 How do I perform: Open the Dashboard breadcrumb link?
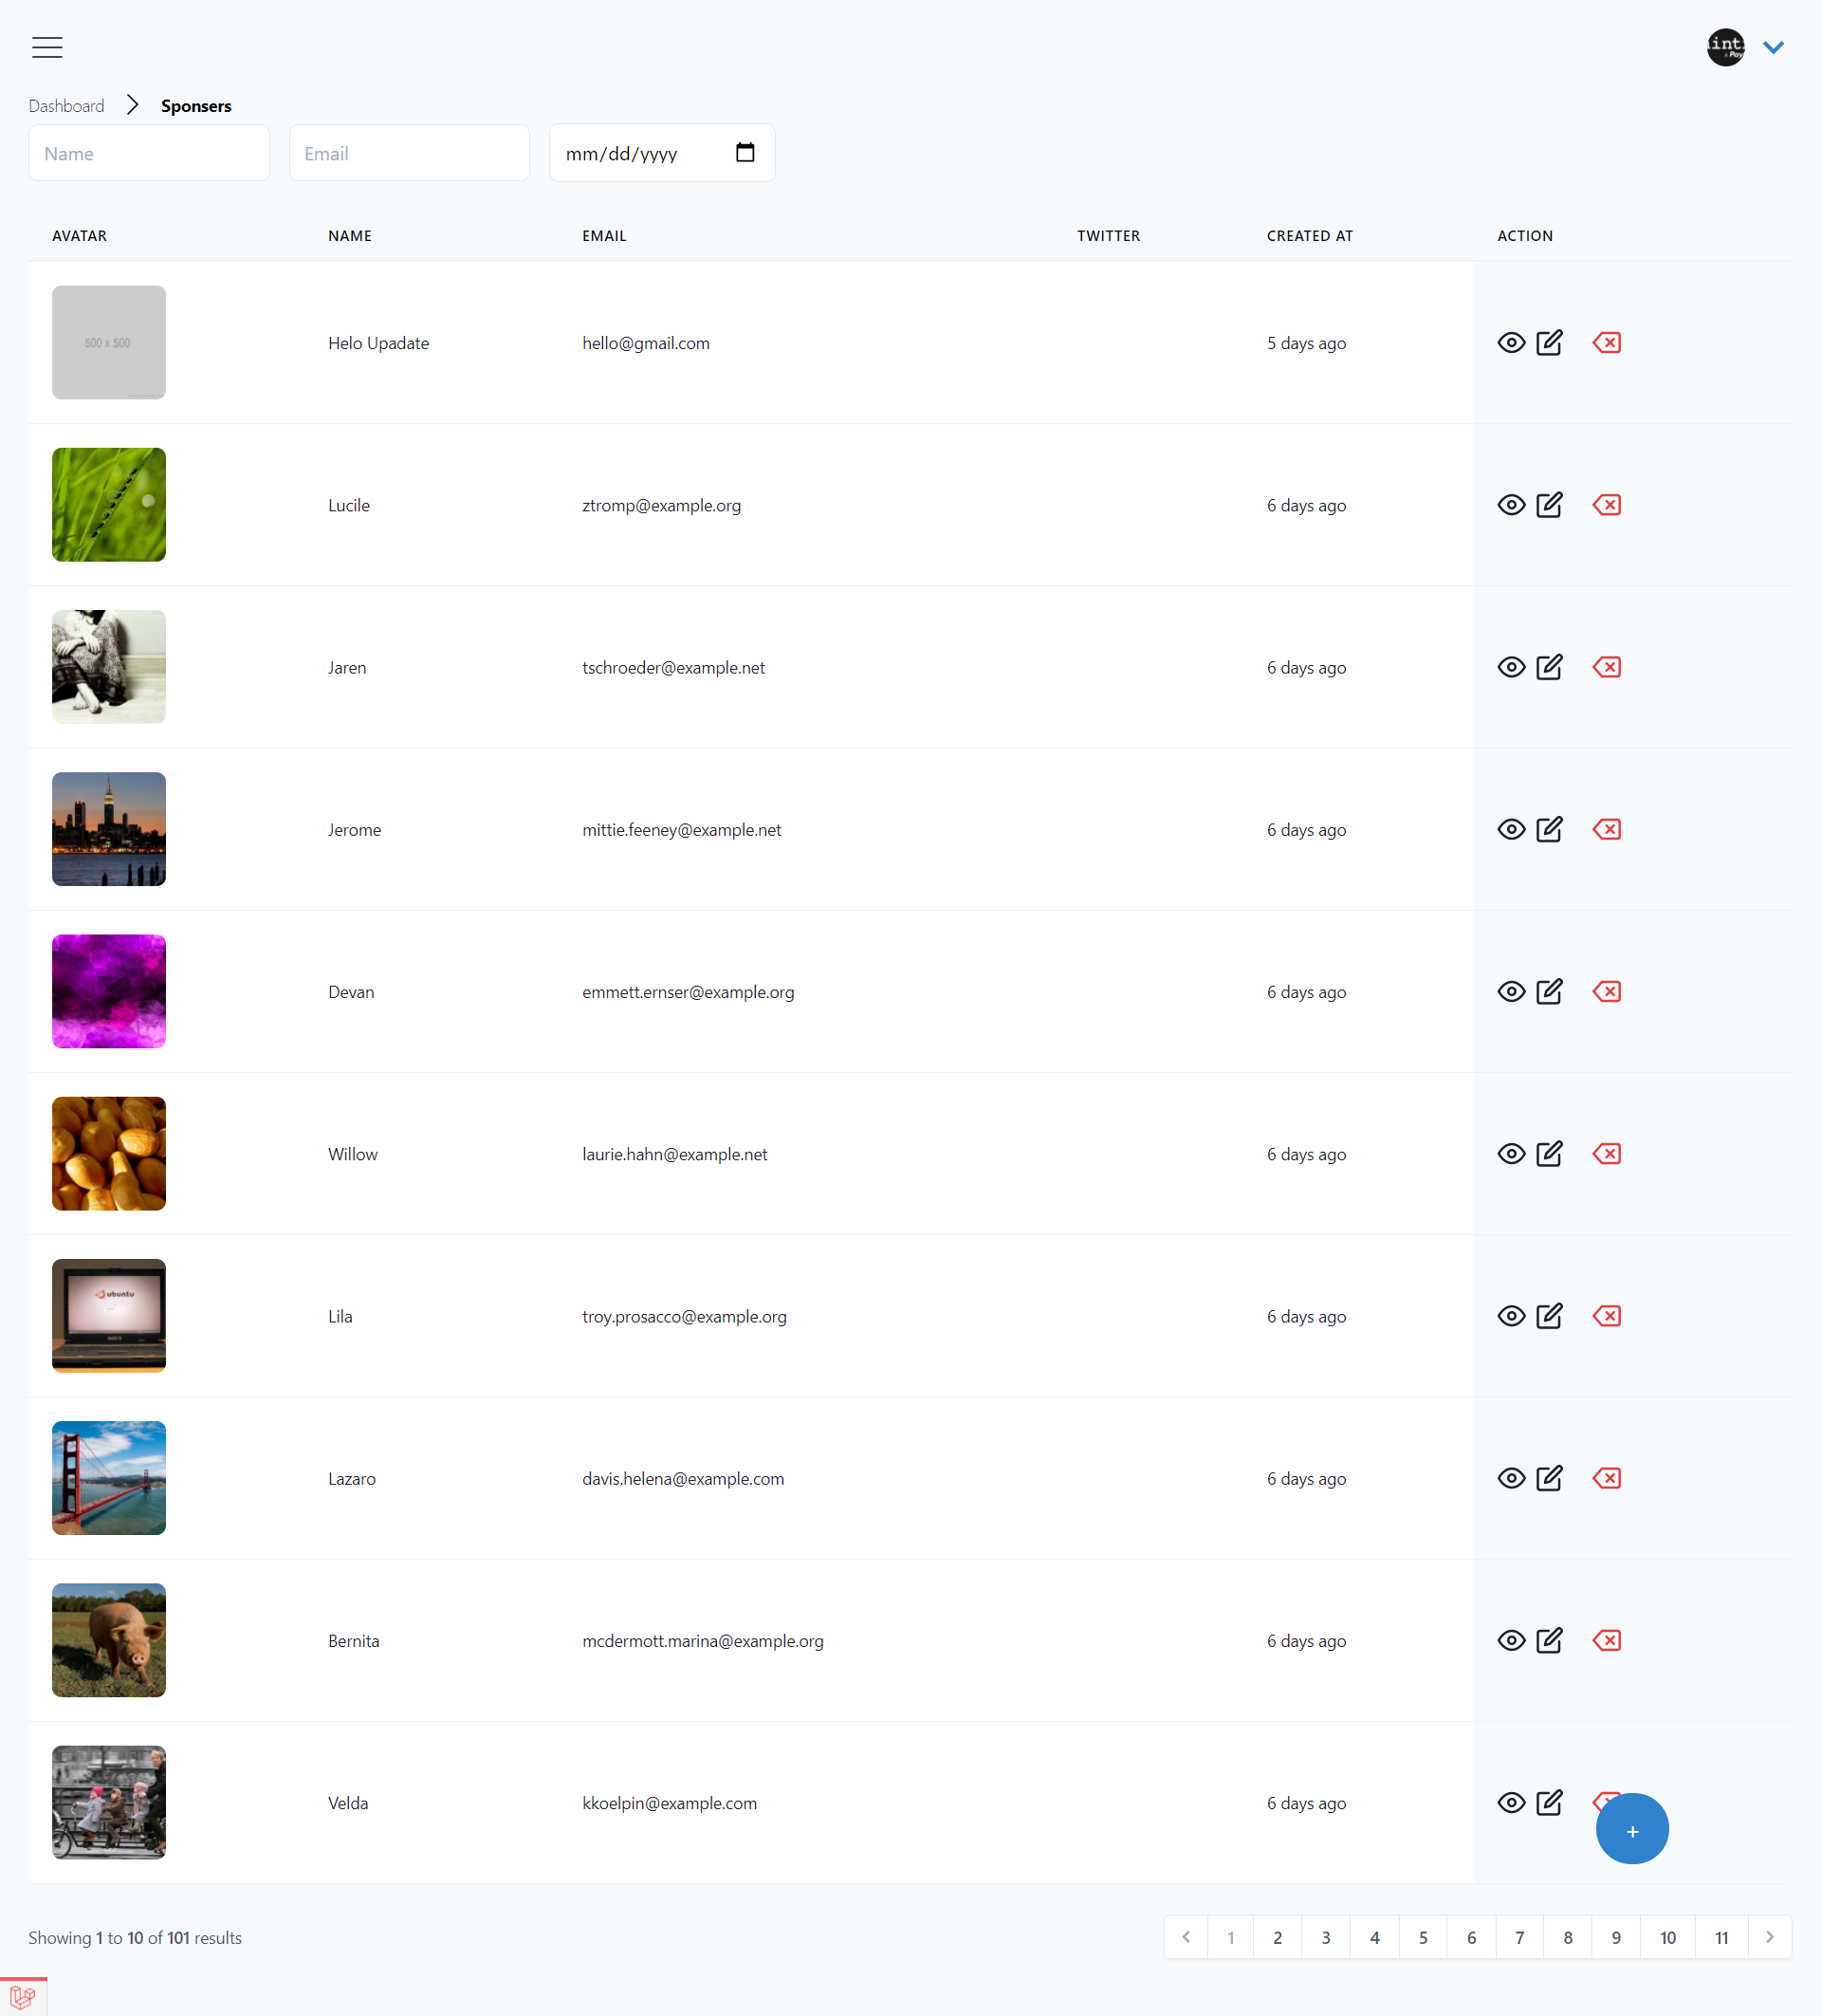[66, 106]
